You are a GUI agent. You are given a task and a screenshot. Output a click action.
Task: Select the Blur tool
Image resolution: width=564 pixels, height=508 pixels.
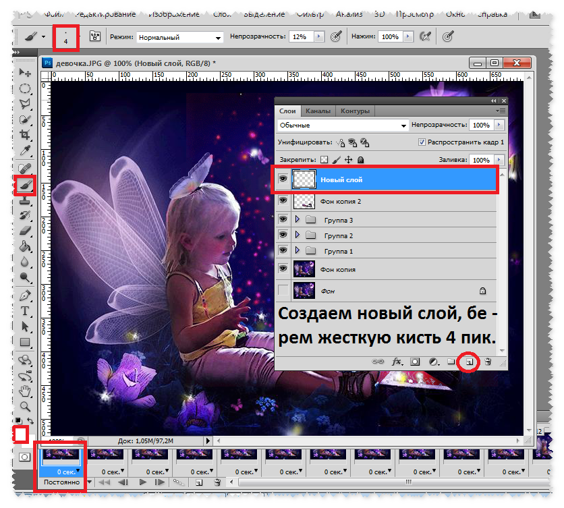(25, 262)
